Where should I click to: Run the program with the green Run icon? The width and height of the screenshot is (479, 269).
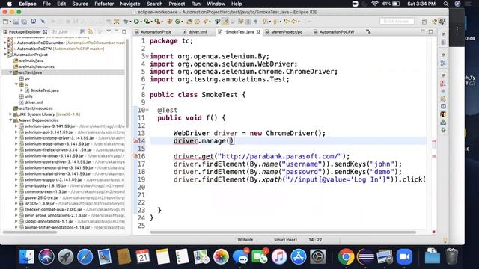(x=136, y=22)
